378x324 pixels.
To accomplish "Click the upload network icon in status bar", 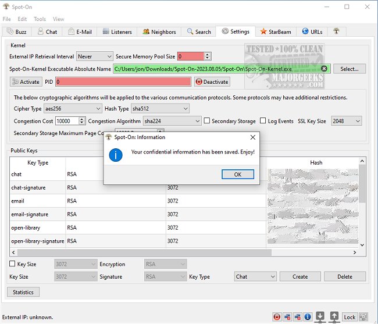I will (x=334, y=317).
